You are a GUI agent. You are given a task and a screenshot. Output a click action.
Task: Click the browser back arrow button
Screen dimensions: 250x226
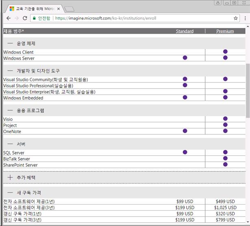point(9,18)
